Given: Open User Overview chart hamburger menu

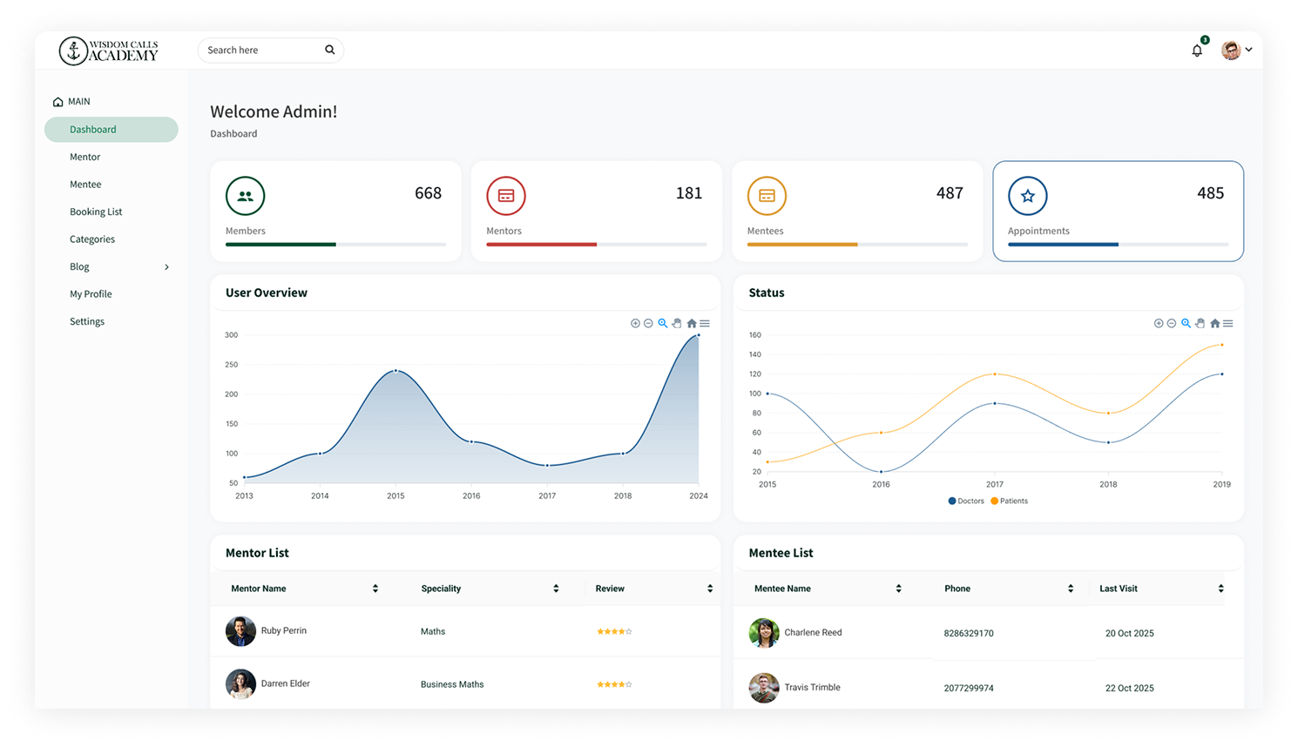Looking at the screenshot, I should (x=705, y=323).
